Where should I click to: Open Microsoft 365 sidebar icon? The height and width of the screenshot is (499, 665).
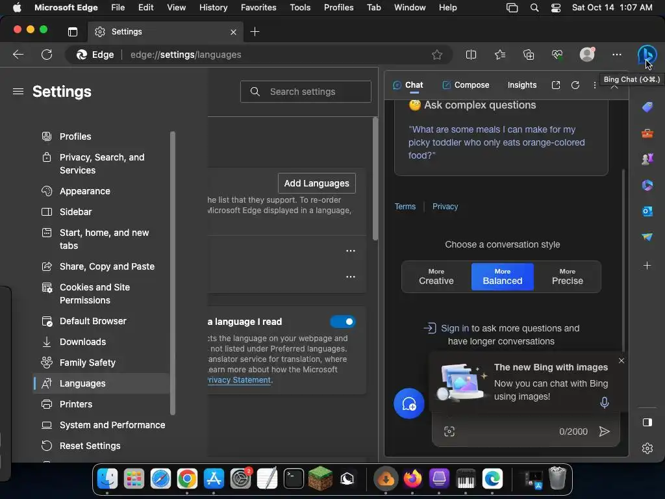click(647, 185)
